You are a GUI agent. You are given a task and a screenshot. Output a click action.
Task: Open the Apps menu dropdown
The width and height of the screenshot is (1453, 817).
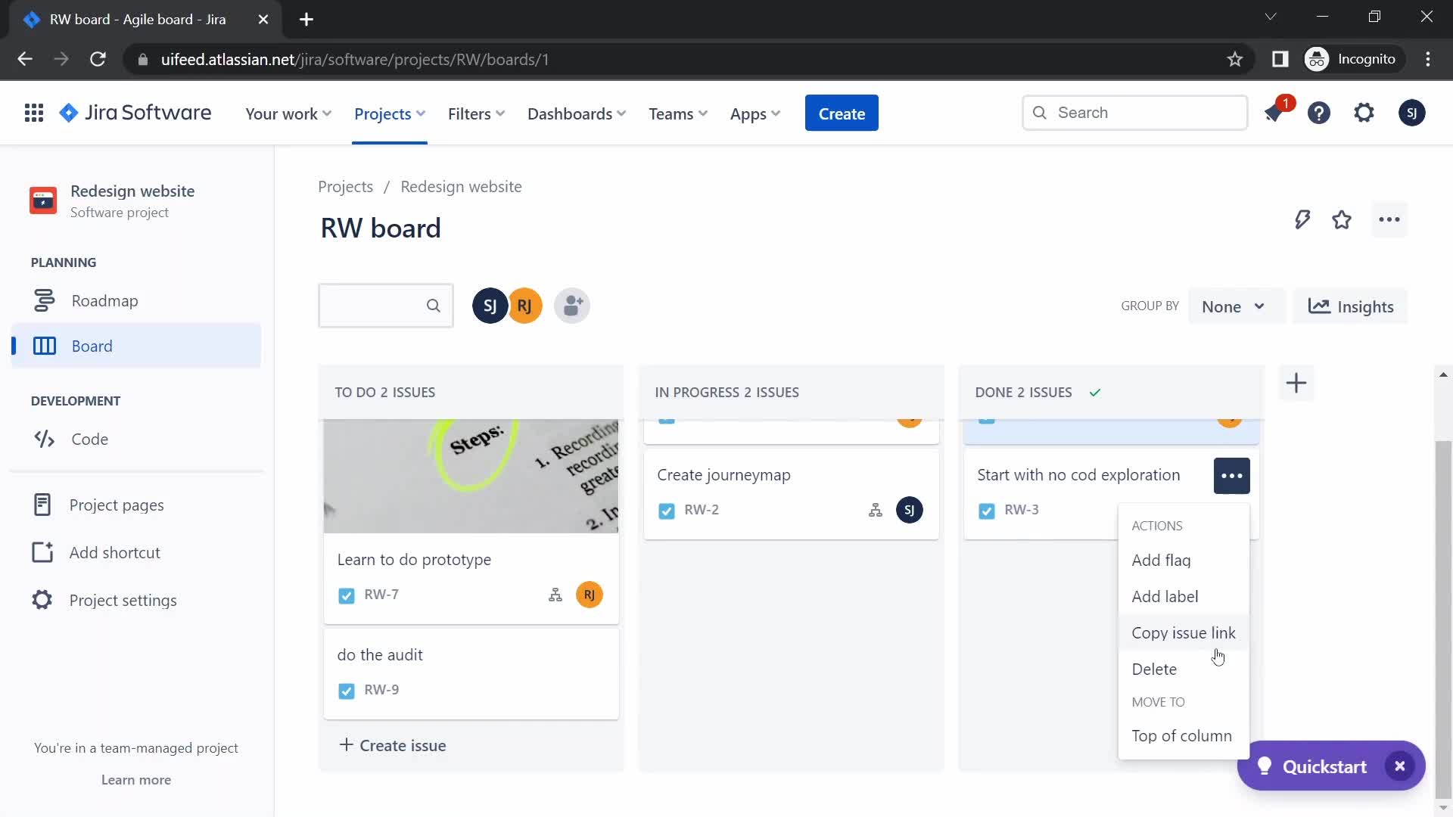point(755,113)
